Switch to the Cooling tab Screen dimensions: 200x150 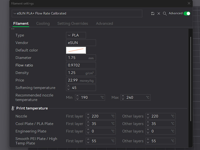43,23
